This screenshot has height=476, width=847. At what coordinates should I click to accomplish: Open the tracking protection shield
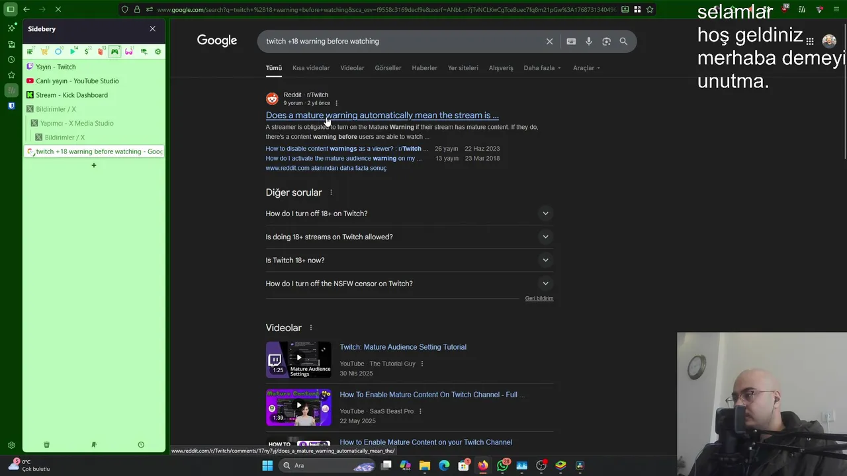coord(124,9)
